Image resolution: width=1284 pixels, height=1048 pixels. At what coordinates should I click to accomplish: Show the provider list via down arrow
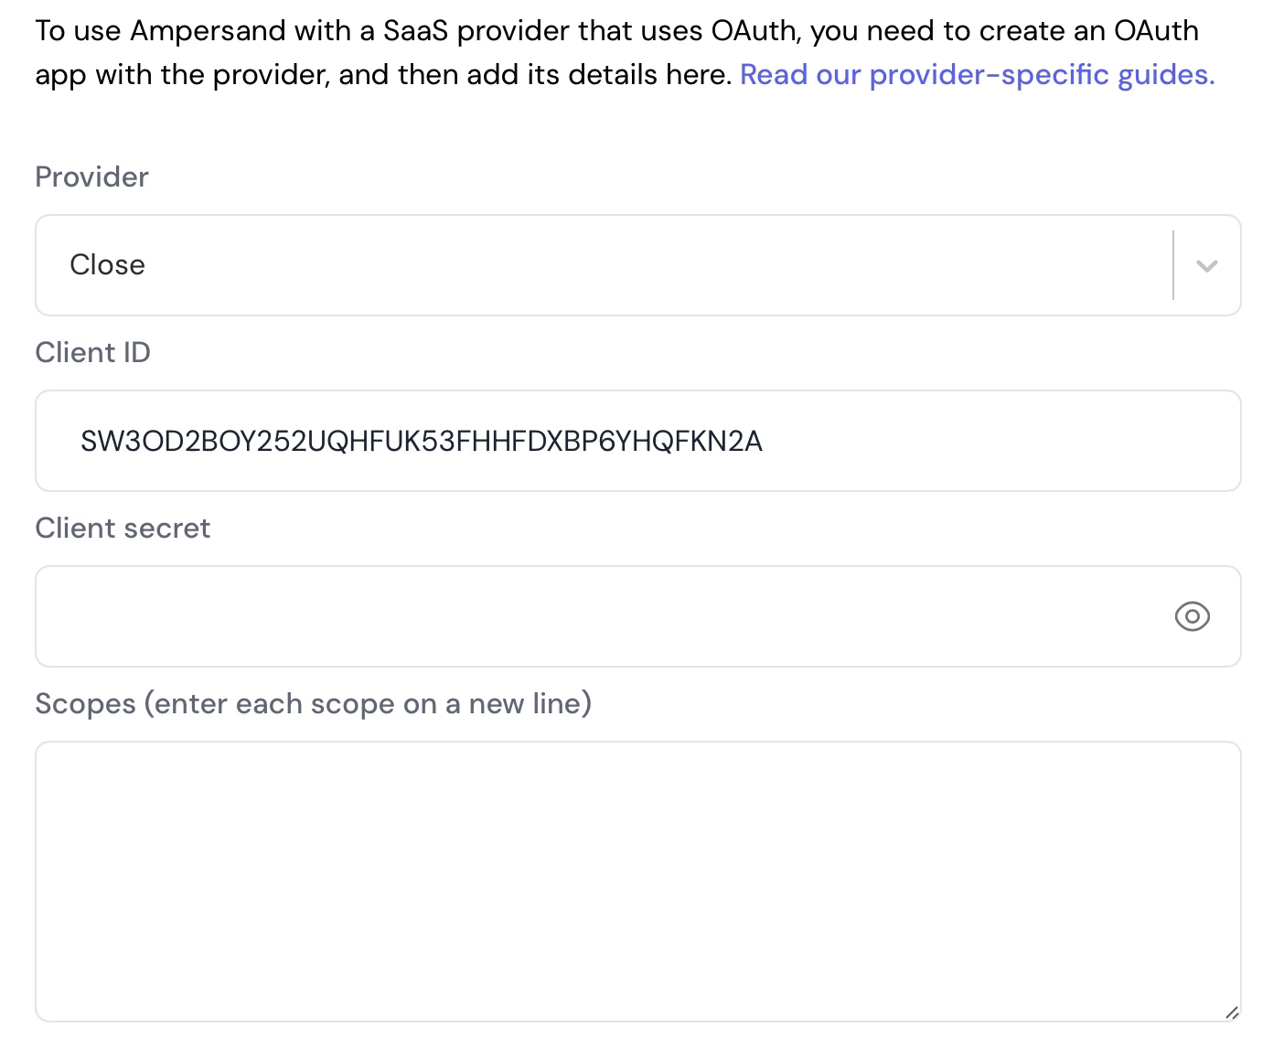point(1206,266)
